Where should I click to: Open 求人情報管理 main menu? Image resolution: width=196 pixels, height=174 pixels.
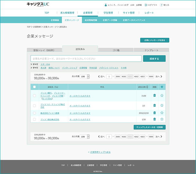[x=67, y=13]
